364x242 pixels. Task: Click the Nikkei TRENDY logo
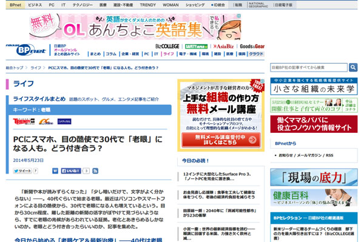coord(24,121)
